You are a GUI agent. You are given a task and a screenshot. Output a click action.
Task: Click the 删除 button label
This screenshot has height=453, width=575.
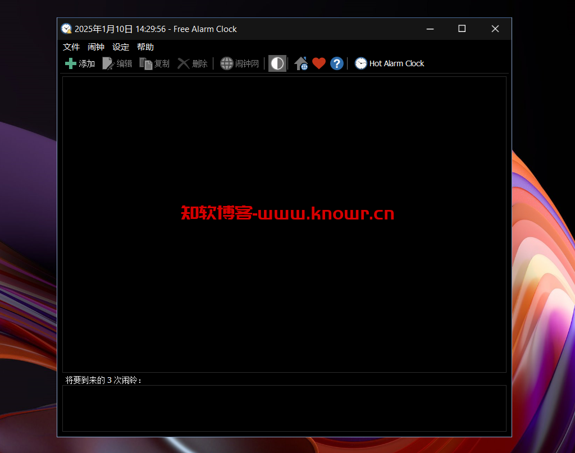[x=200, y=64]
